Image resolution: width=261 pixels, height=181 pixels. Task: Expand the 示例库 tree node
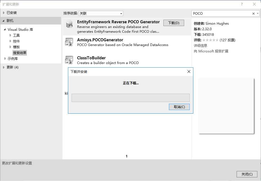pyautogui.click(x=5, y=58)
